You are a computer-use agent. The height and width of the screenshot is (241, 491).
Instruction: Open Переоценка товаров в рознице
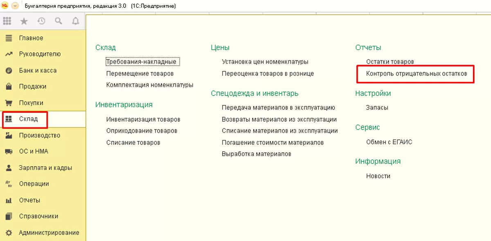click(268, 74)
